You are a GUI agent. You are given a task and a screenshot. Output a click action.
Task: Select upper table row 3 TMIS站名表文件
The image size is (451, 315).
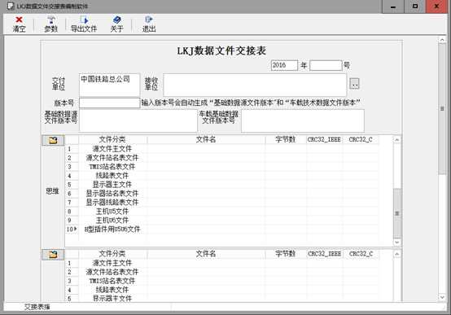pos(221,167)
